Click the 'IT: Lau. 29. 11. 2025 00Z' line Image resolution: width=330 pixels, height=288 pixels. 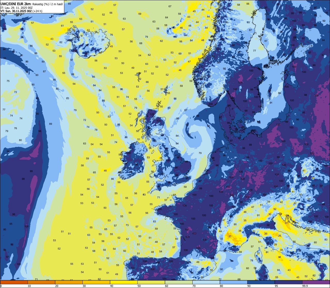click(x=16, y=7)
